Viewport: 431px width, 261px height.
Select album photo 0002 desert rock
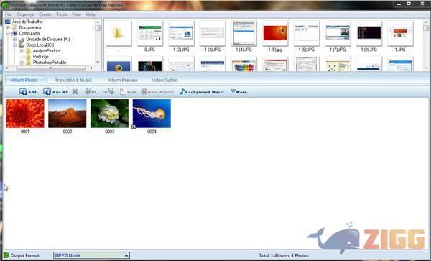tap(68, 114)
